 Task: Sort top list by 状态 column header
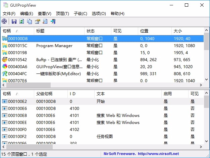(98, 31)
